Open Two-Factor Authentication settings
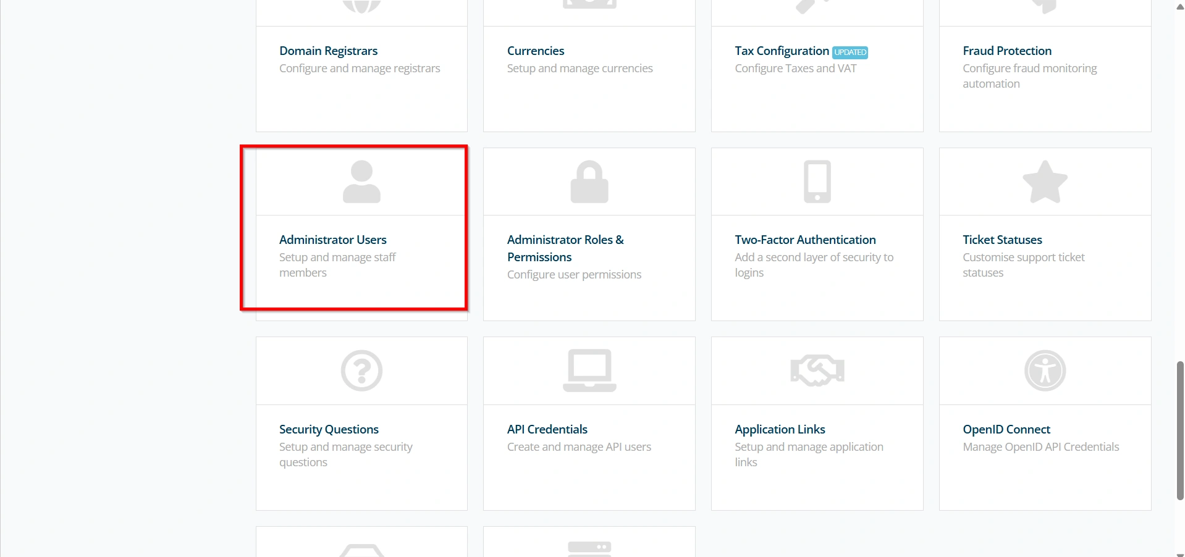 click(805, 240)
